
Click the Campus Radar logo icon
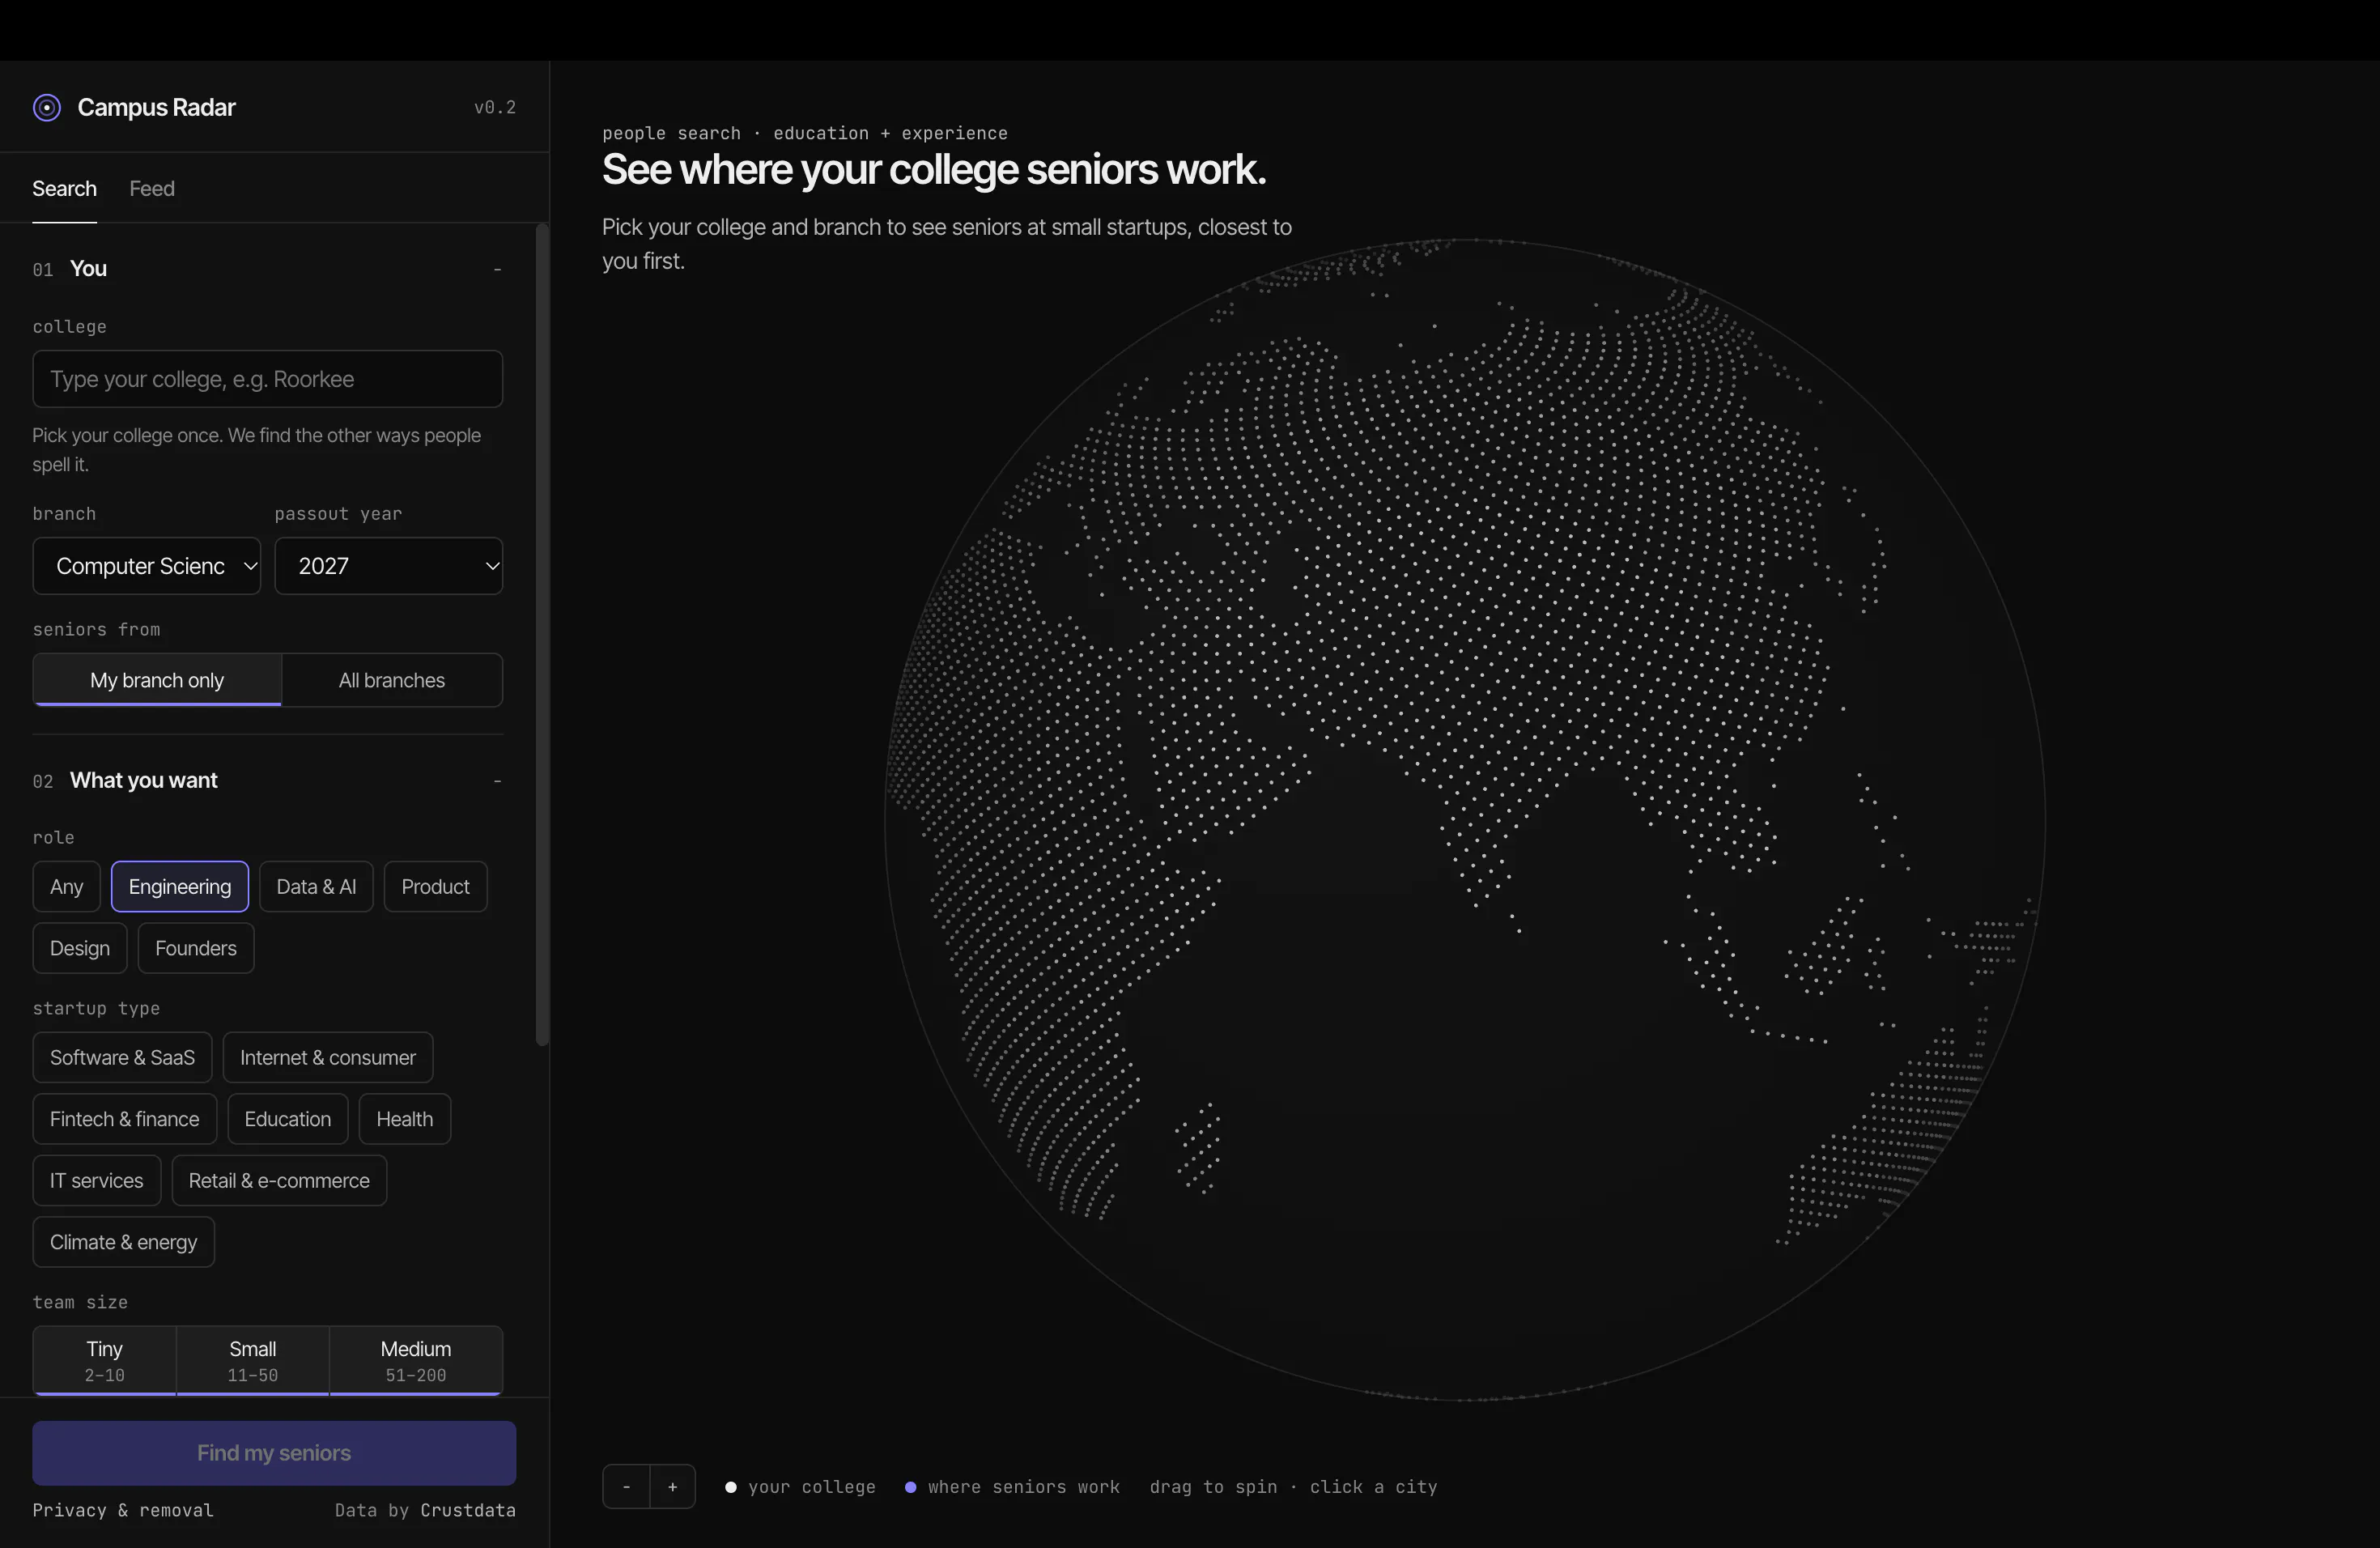(x=47, y=108)
